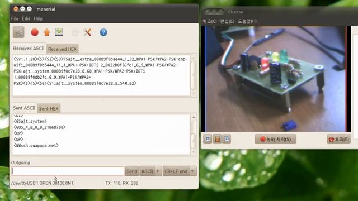
Task: Select the photo mode icon in Cheese
Action: click(x=208, y=139)
